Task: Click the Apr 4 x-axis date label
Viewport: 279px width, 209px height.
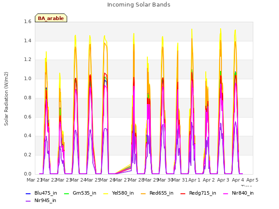Action: (238, 180)
